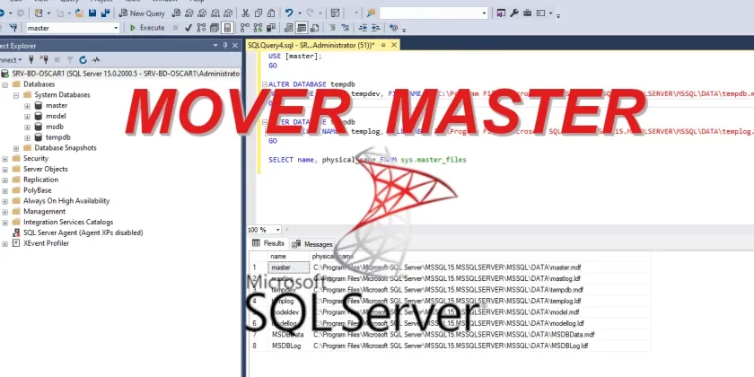Expand the tempdb database node

tap(27, 137)
